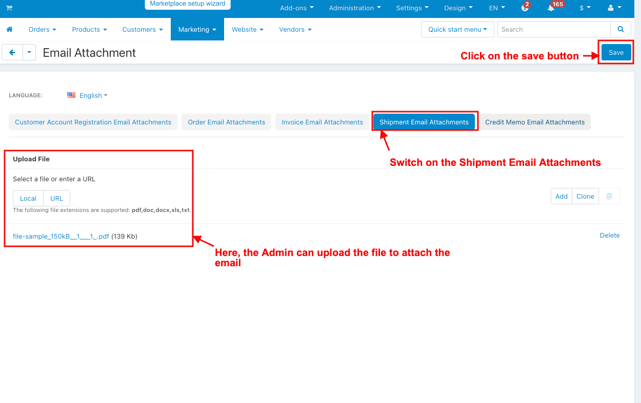Open the help icon with badge 2
Screen dimensions: 641x403
click(x=525, y=8)
